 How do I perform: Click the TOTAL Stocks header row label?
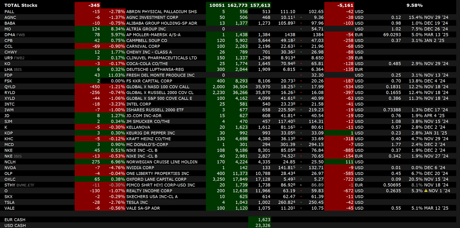click(x=21, y=5)
